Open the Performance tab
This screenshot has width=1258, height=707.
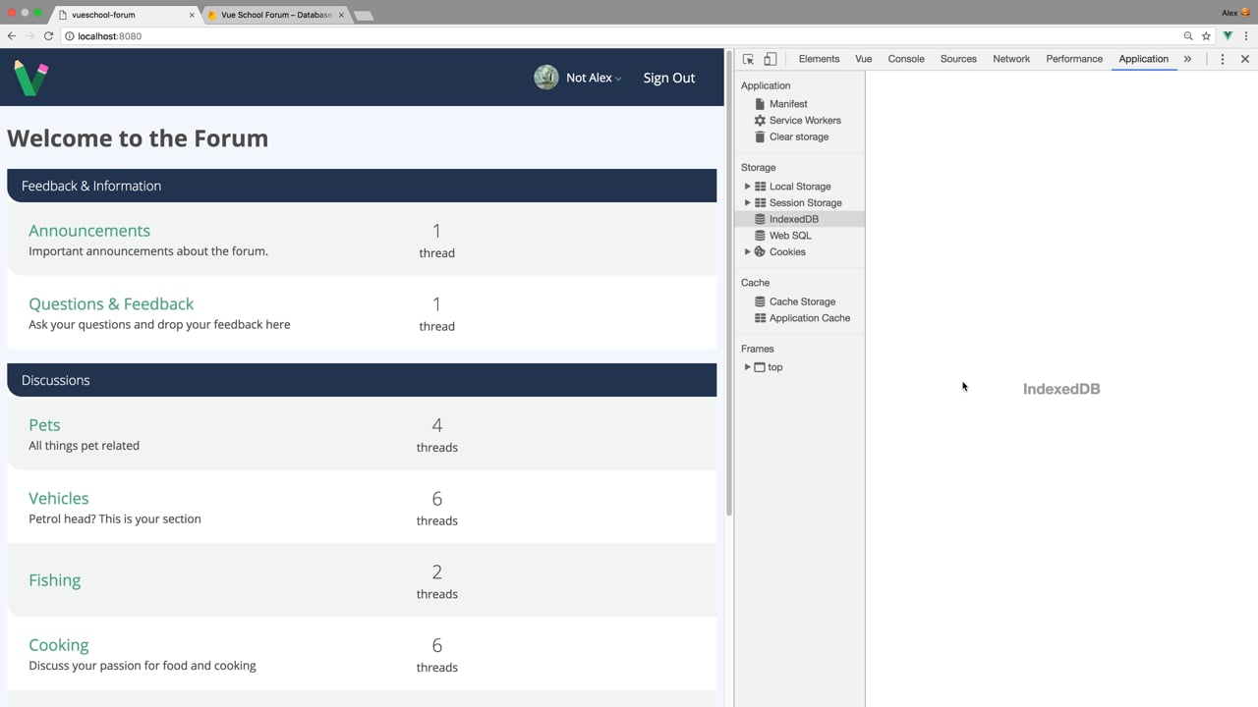1074,59
